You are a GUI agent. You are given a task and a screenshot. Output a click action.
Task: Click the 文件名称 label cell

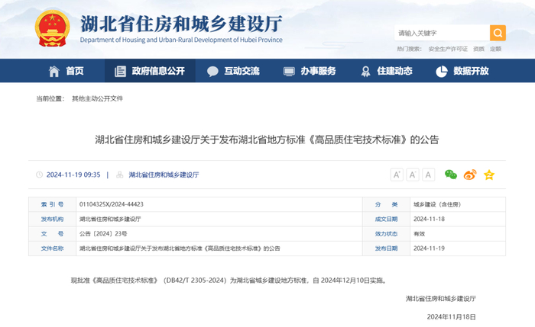52,248
